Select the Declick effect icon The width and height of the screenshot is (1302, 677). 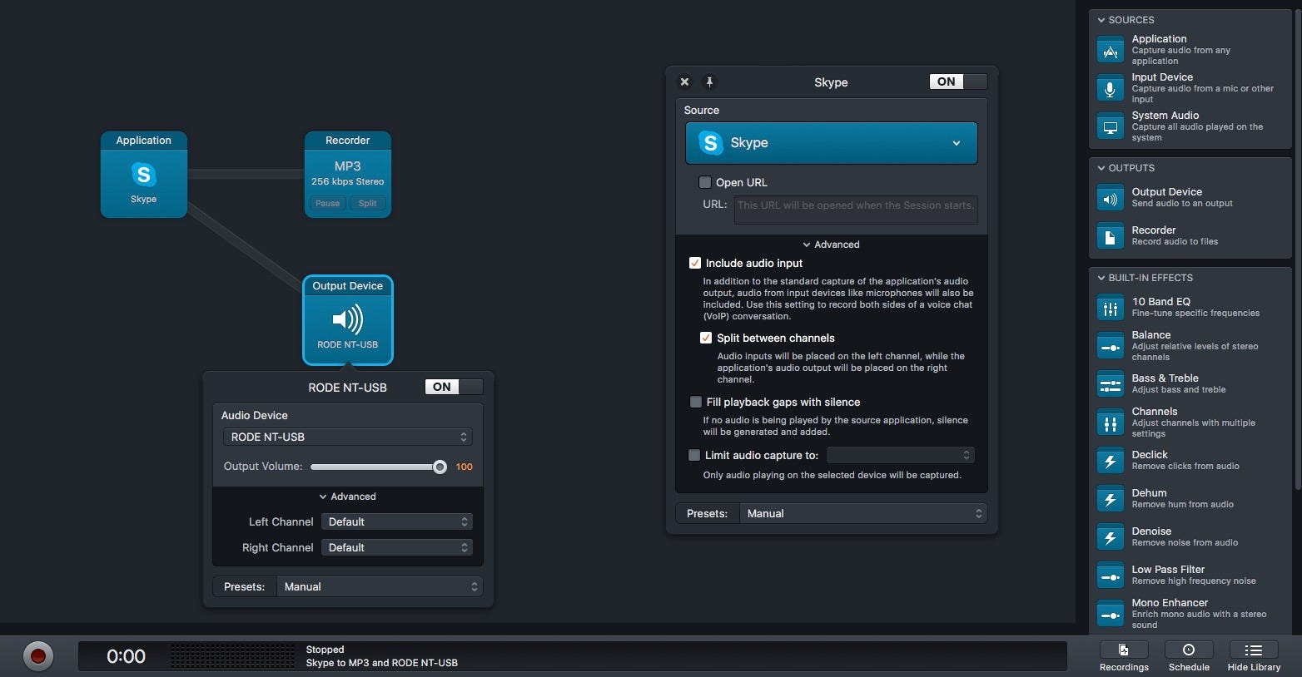click(x=1111, y=462)
